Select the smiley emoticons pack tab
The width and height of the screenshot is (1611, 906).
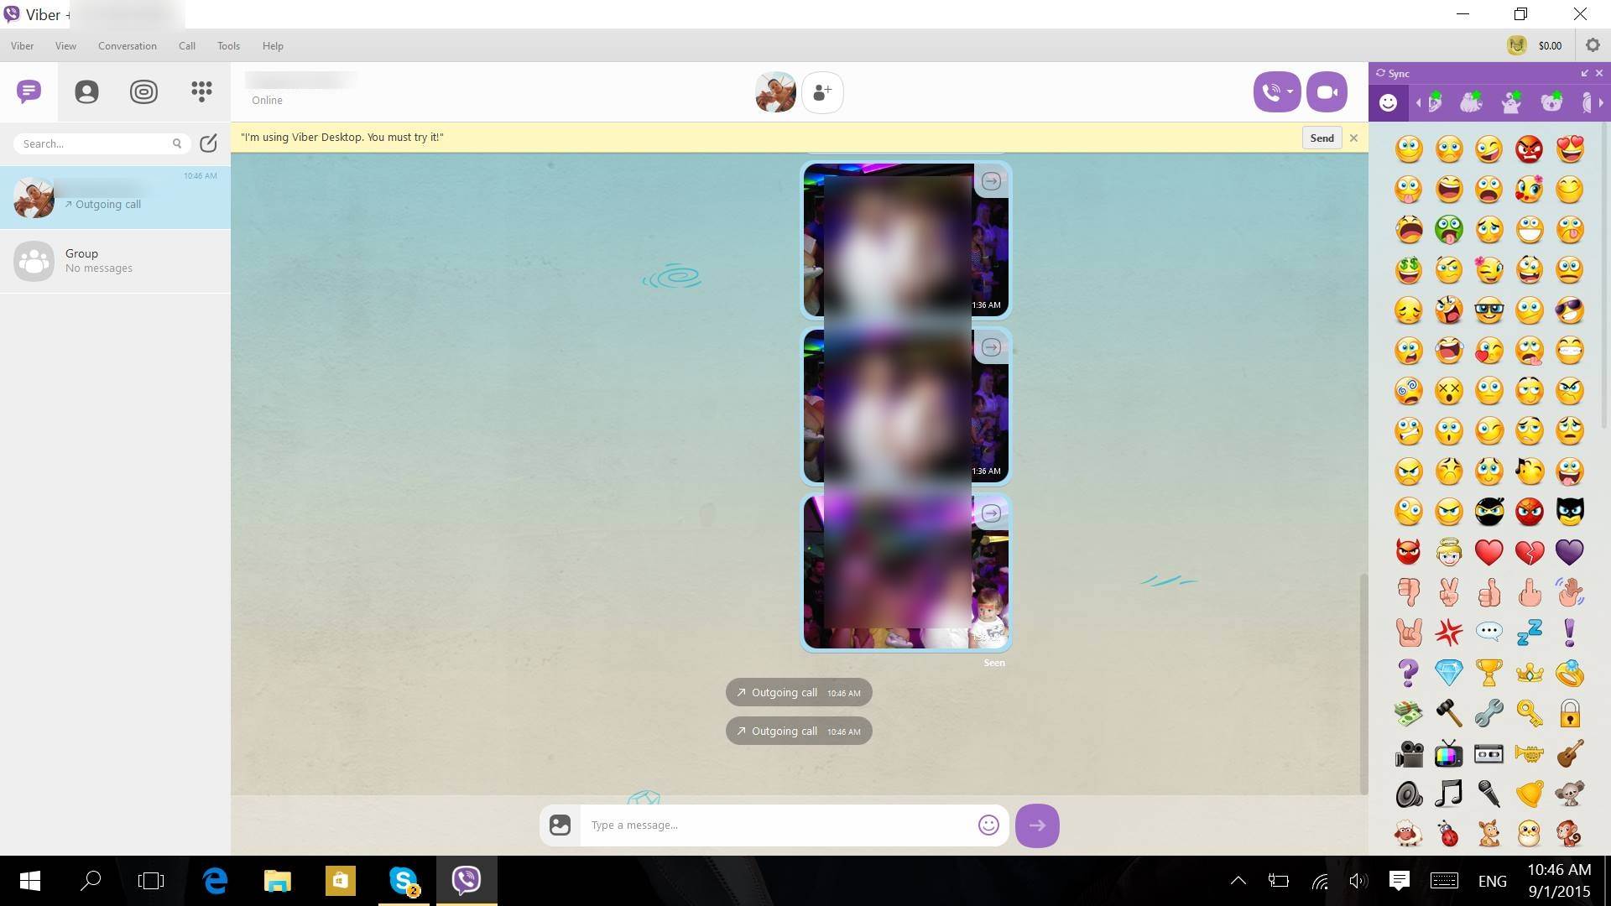[1389, 102]
